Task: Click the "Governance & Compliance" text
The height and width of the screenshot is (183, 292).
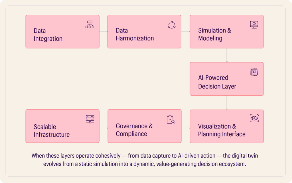Action: (134, 130)
